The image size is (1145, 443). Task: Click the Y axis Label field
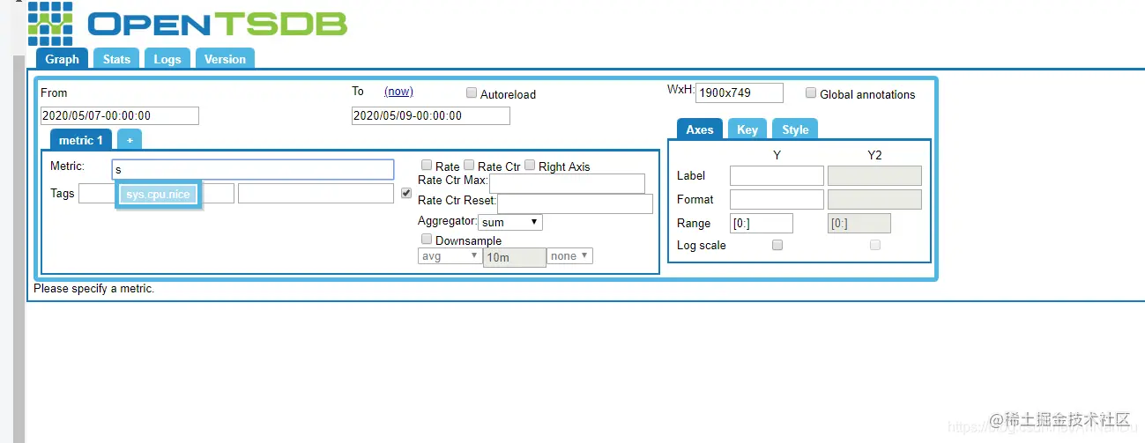point(777,175)
